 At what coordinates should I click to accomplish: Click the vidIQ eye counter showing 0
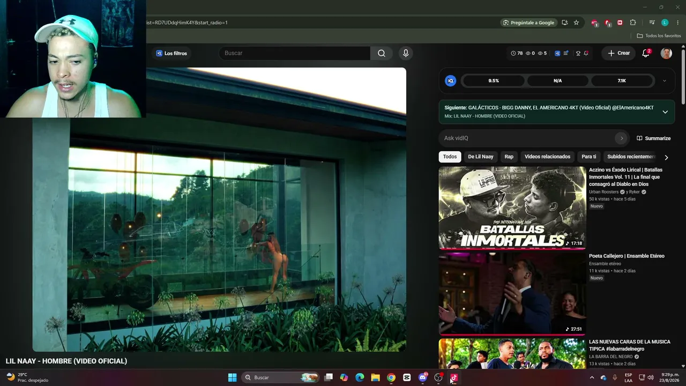click(x=530, y=53)
